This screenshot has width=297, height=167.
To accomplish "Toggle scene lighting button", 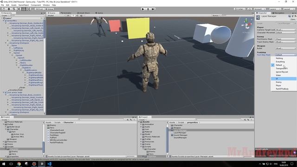I will pyautogui.click(x=73, y=15).
